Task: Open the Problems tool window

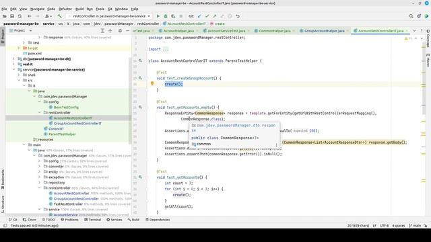Action: [69, 220]
